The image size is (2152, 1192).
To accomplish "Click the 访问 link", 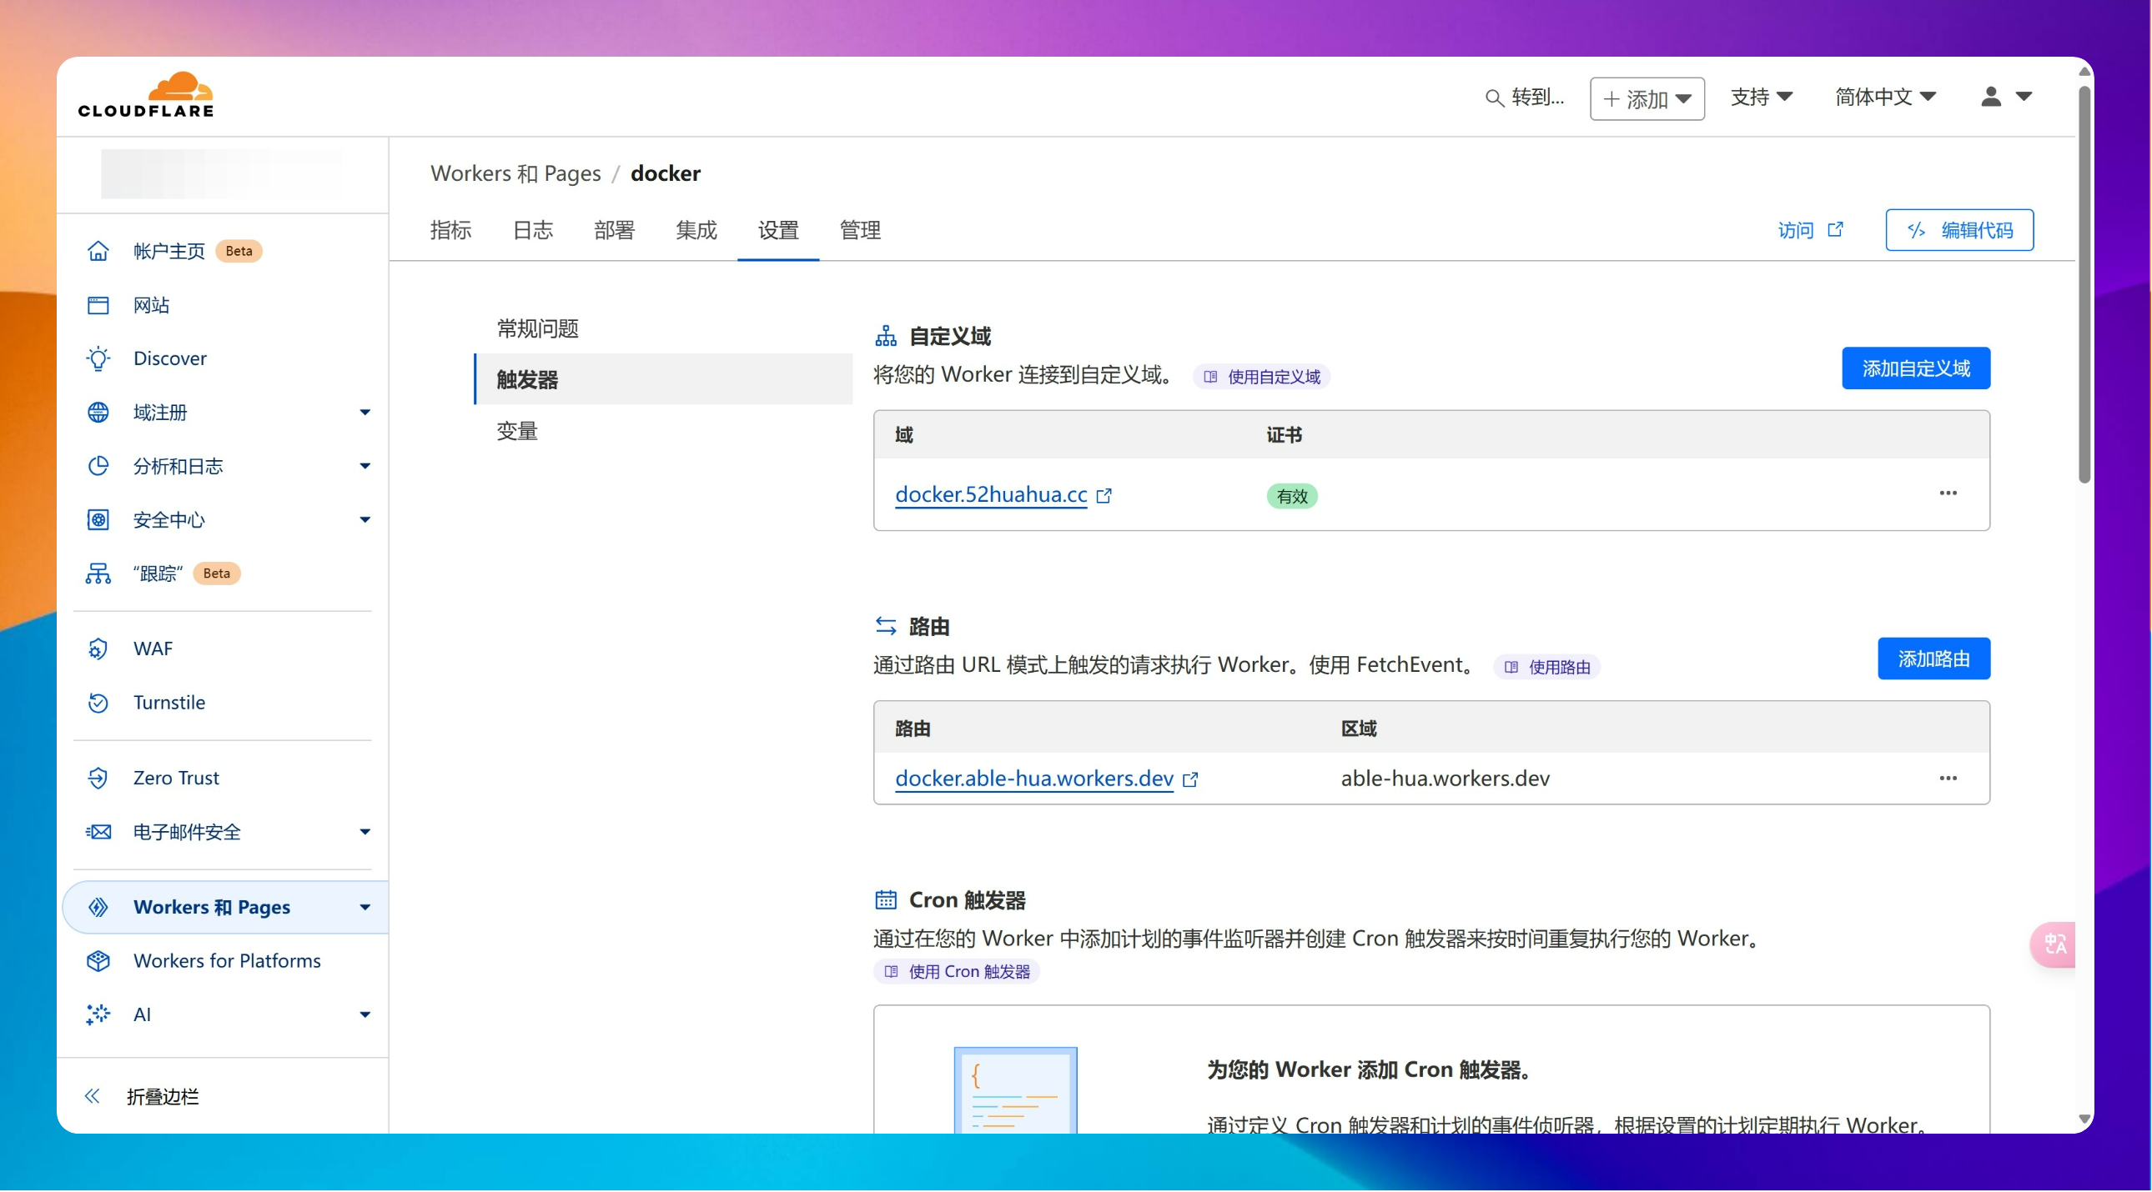I will pyautogui.click(x=1809, y=230).
